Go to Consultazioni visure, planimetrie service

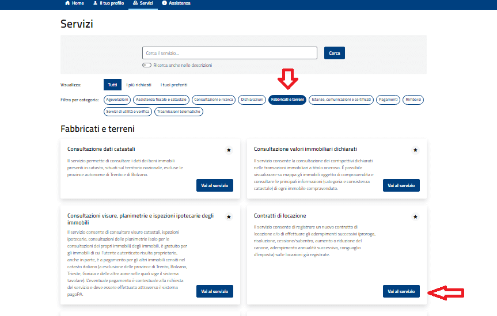215,291
